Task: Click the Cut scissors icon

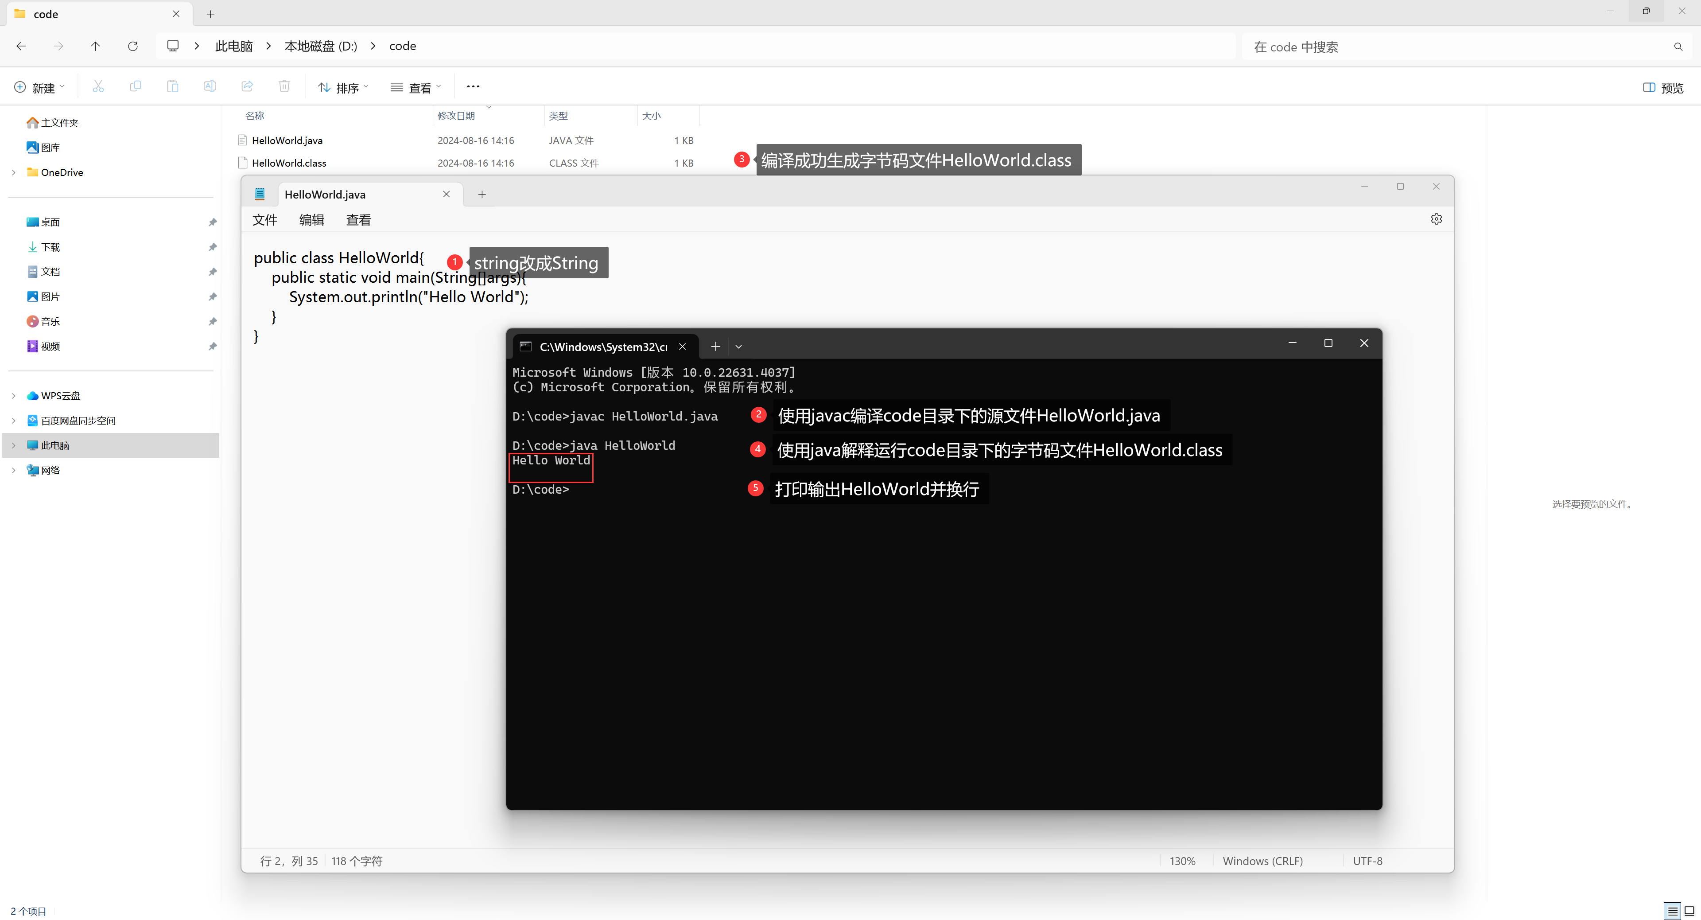Action: coord(98,86)
